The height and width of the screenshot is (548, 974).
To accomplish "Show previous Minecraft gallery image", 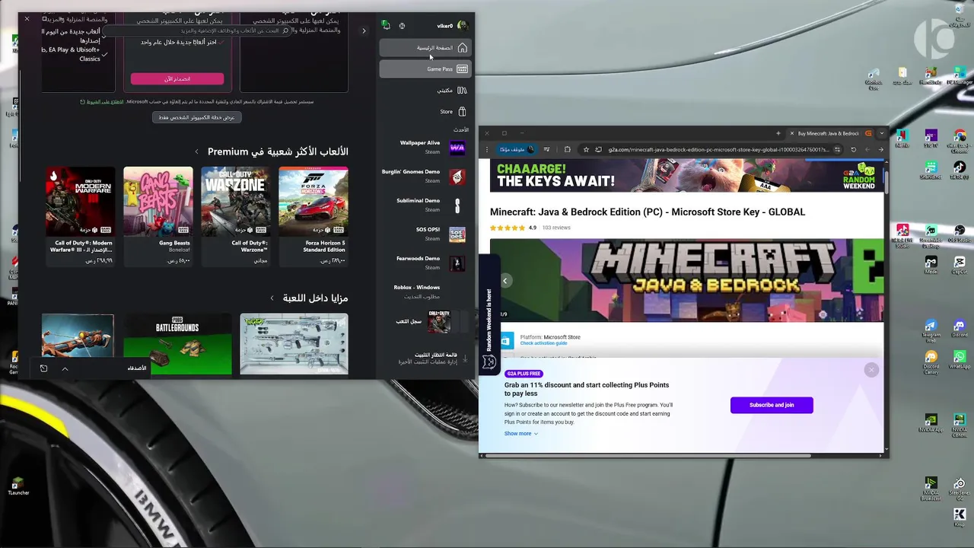I will coord(505,281).
